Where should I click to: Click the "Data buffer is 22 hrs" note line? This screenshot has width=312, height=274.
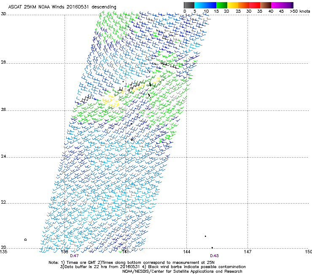(x=153, y=267)
